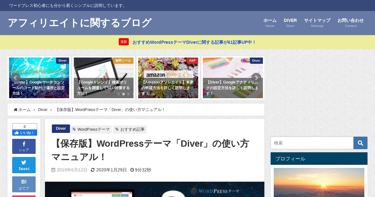Open the Googleサーチコンソール article thumbnail
375x197 pixels.
(39, 78)
